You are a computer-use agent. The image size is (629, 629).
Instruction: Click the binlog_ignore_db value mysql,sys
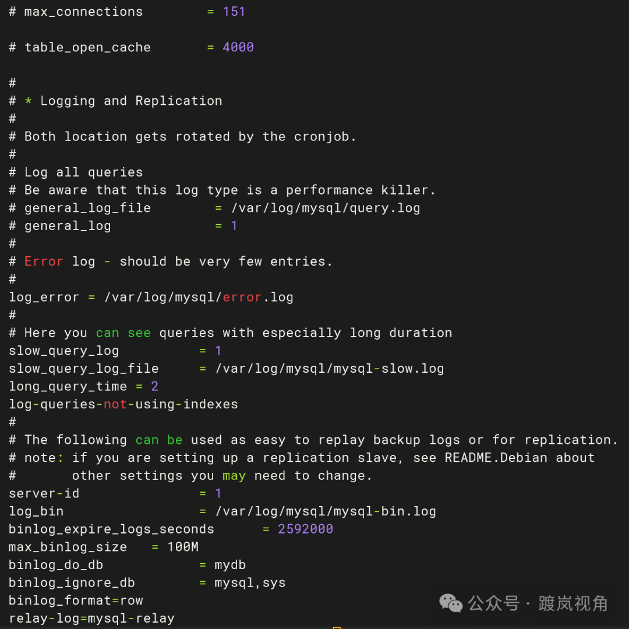[250, 582]
